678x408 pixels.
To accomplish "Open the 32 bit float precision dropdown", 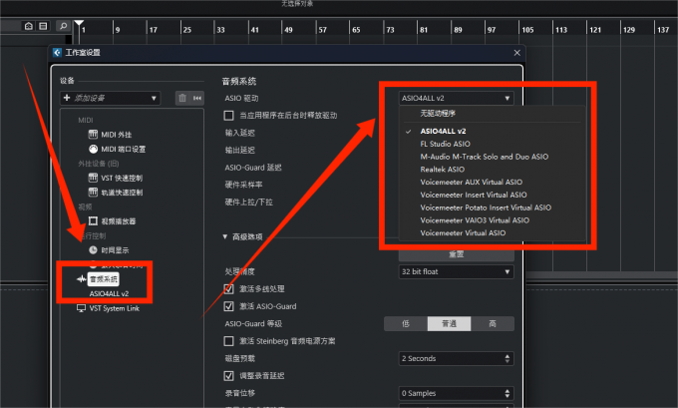I will coord(456,271).
